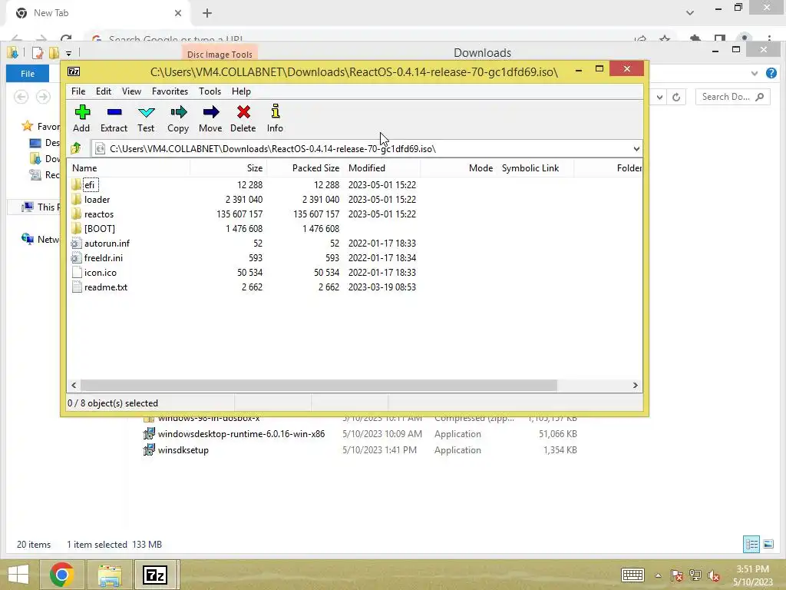Sort by the Mode column header

coord(459,168)
